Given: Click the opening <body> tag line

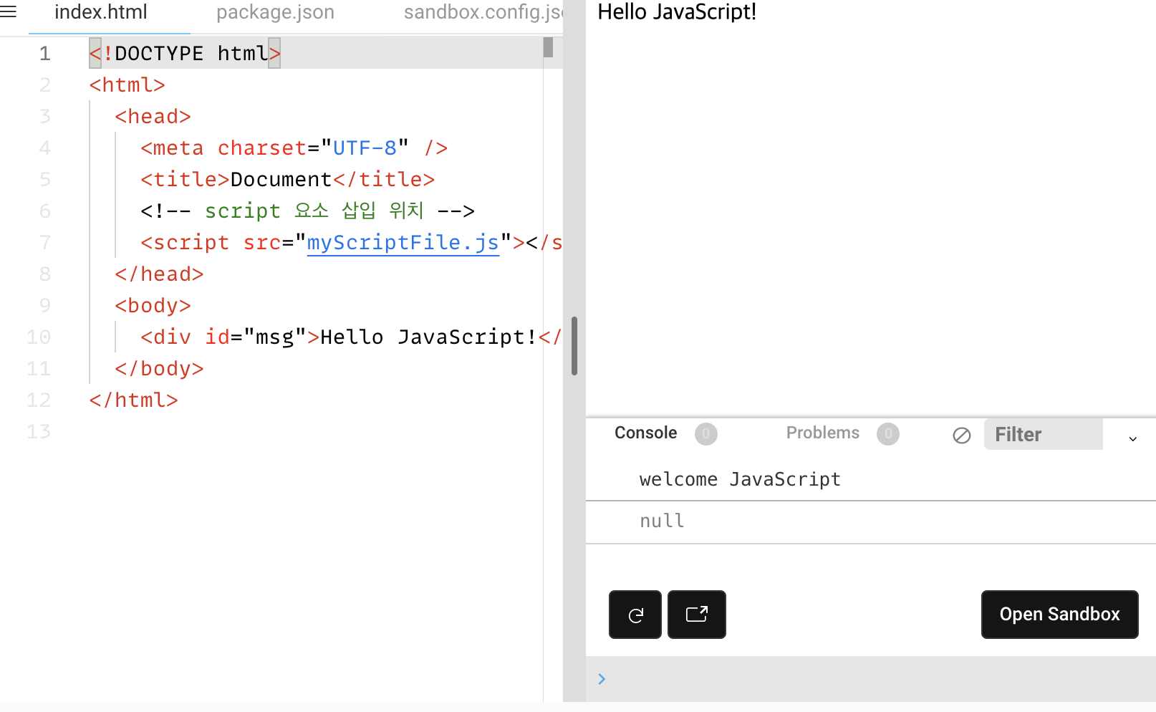Looking at the screenshot, I should click(153, 305).
